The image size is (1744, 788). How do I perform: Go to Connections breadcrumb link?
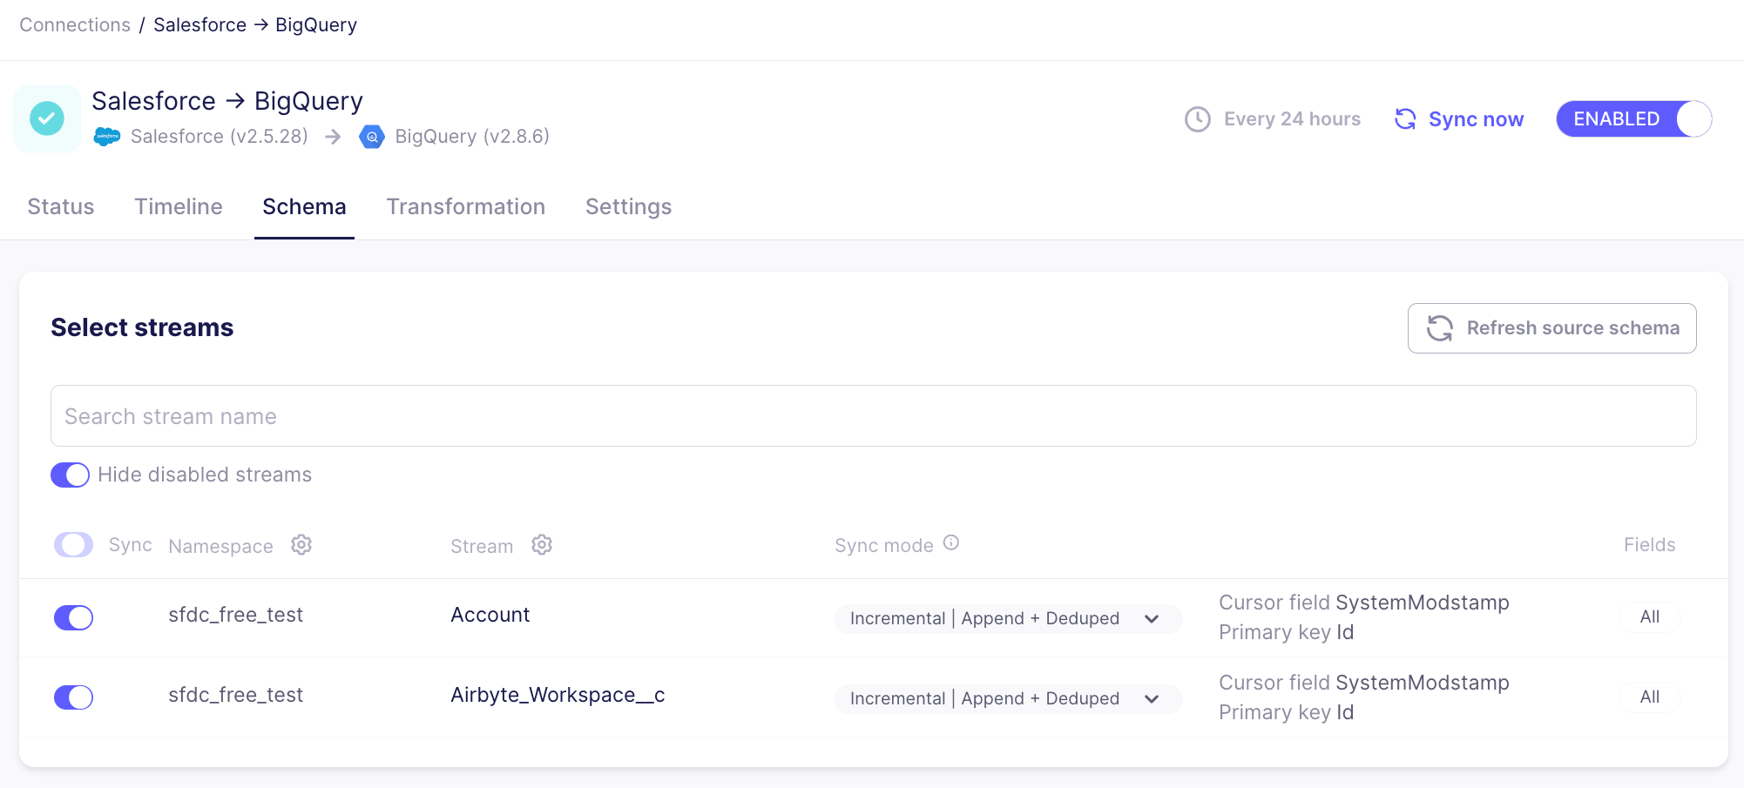click(75, 25)
